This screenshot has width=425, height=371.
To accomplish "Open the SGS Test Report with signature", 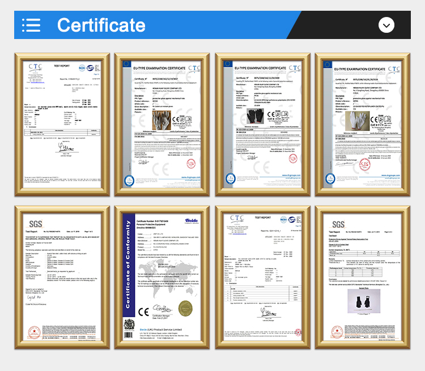I will (62, 277).
